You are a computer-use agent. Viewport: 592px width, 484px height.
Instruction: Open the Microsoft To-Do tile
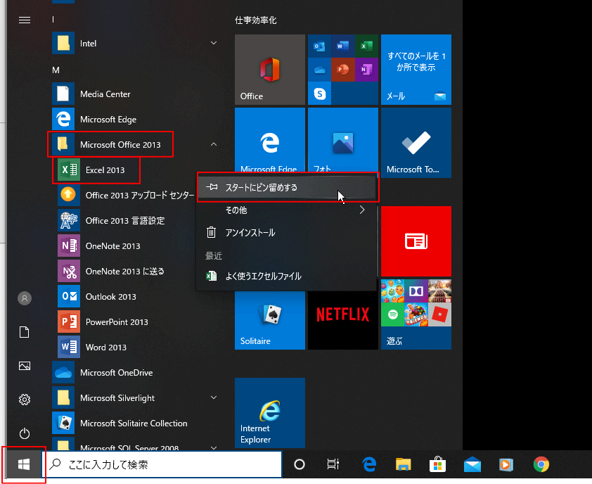click(416, 143)
